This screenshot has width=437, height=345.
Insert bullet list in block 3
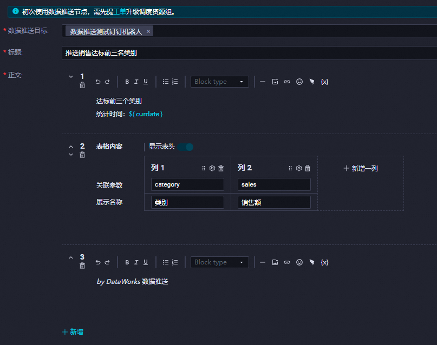(166, 262)
